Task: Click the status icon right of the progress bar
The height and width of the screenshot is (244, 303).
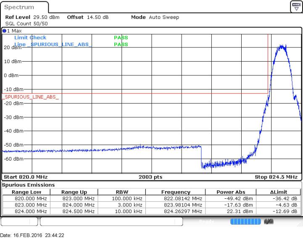Action: pyautogui.click(x=269, y=221)
